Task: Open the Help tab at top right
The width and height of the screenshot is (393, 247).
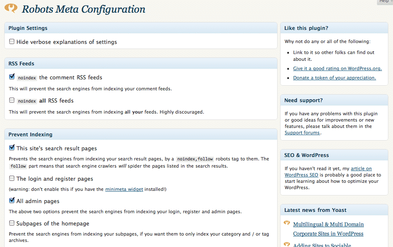Action: point(385,2)
